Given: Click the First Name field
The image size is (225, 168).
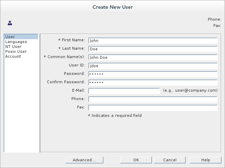Looking at the screenshot, I should (x=153, y=41).
